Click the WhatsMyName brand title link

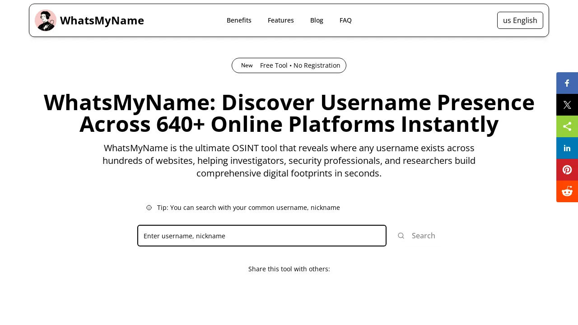(x=102, y=20)
